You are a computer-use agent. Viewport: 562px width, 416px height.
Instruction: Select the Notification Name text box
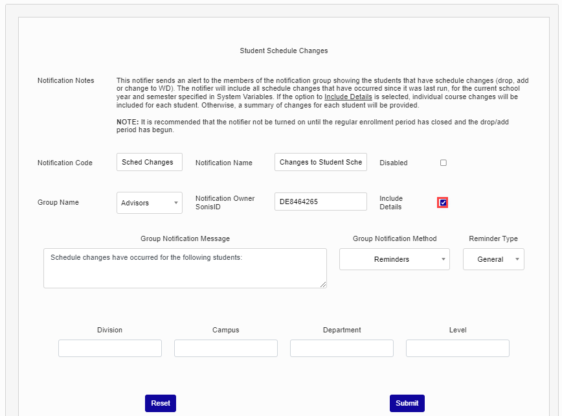[320, 161]
